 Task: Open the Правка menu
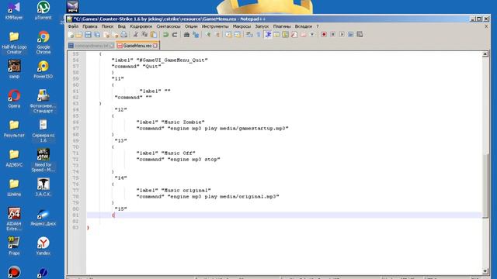(x=90, y=26)
